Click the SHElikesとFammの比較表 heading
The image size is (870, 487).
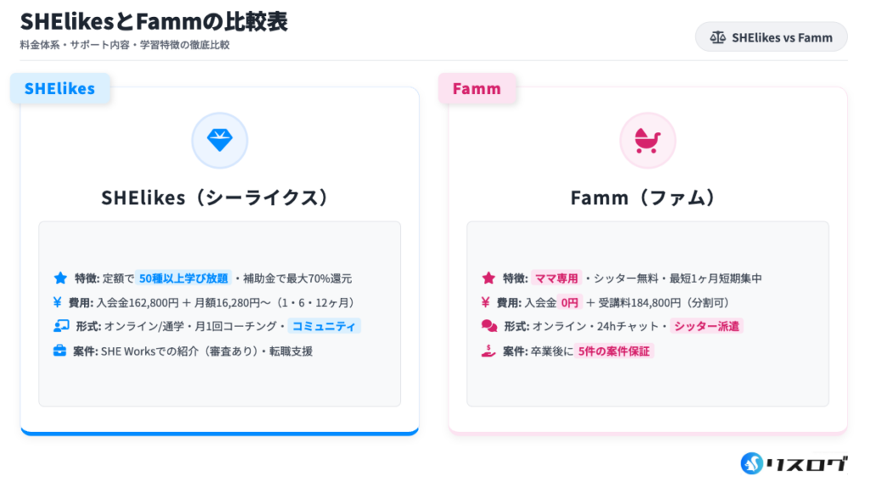click(154, 21)
